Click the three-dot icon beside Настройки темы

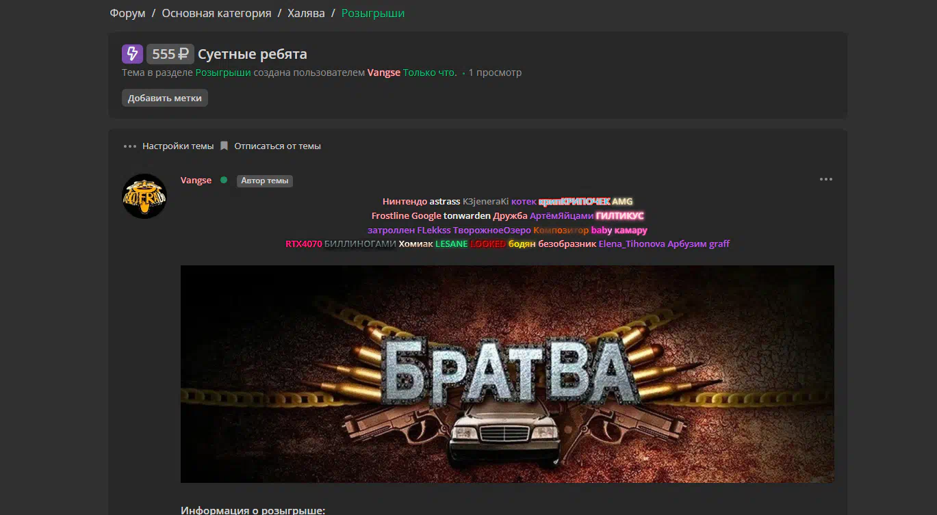pyautogui.click(x=130, y=146)
